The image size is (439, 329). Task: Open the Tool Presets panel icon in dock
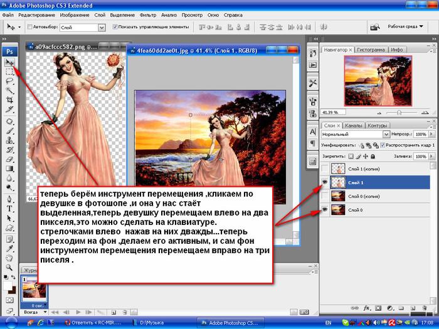click(313, 83)
